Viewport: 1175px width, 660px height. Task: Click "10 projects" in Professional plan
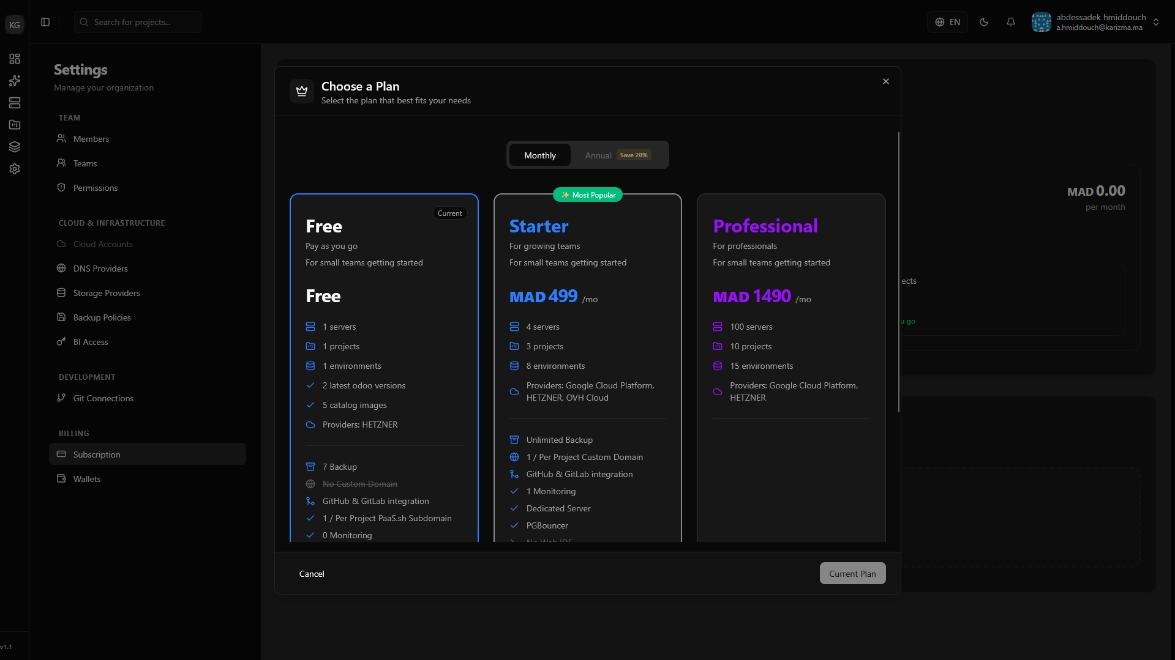751,346
